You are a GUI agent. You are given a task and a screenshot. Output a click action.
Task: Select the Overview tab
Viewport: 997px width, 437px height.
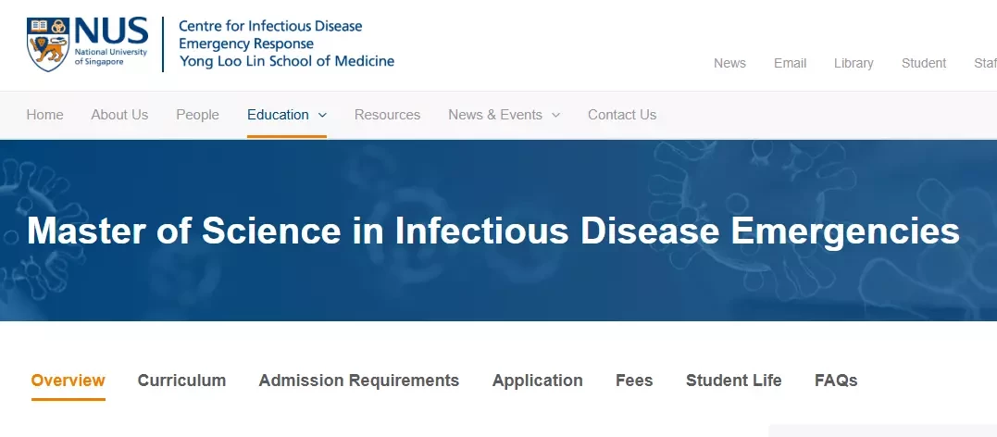pos(68,381)
